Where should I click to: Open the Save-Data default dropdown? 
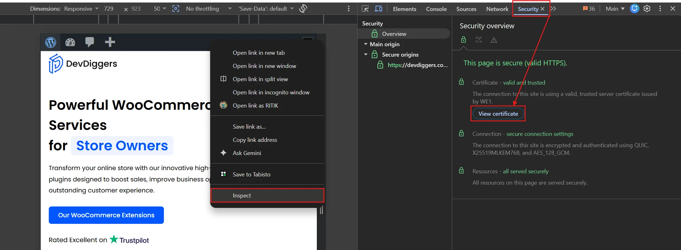coord(266,9)
